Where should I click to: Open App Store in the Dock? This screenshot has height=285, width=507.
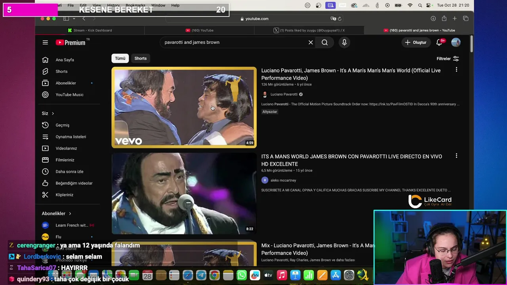tap(335, 275)
